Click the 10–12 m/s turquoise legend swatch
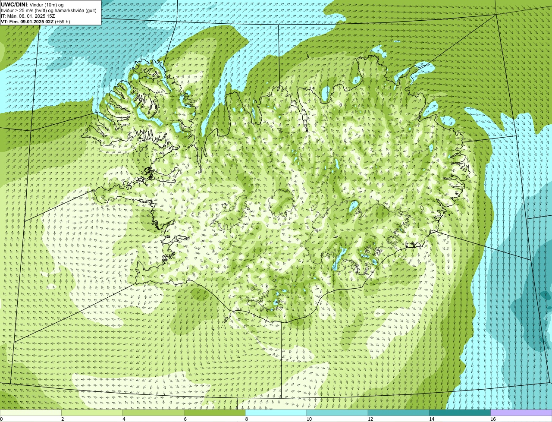The height and width of the screenshot is (422, 552). click(337, 413)
